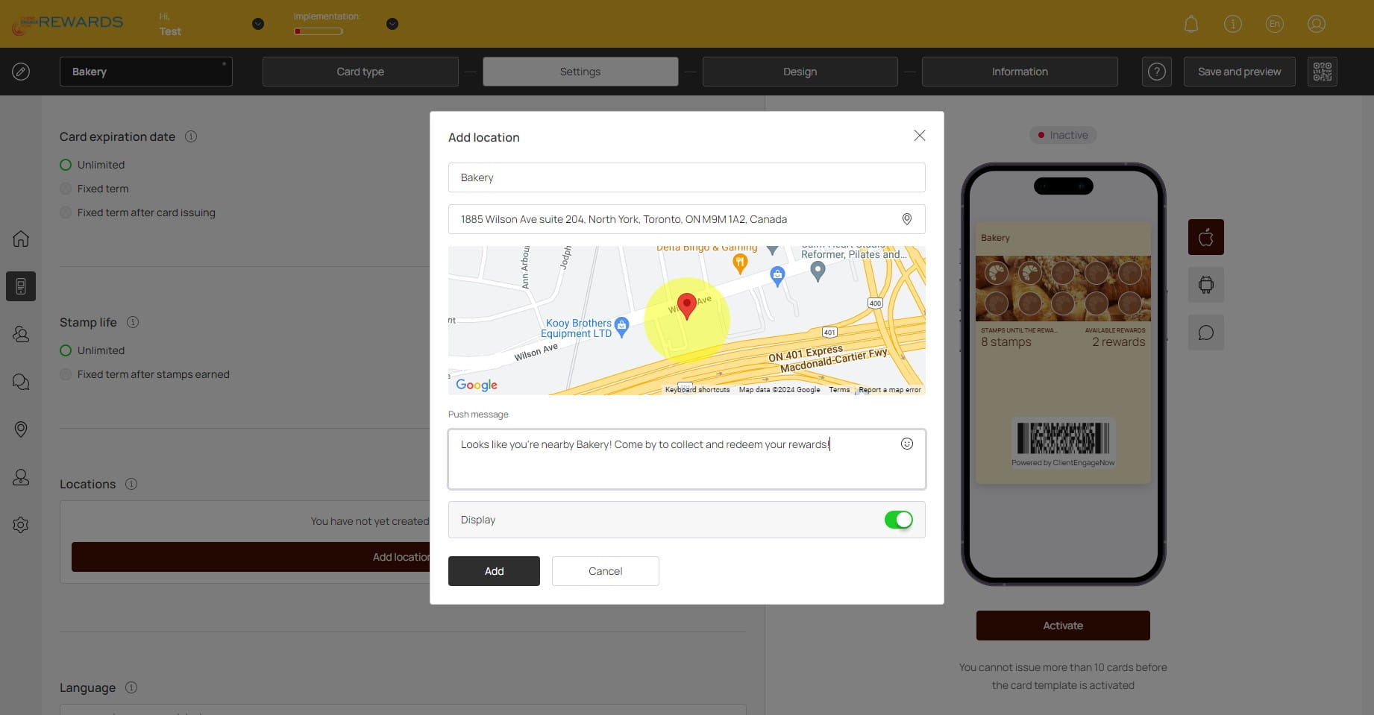Open the Settings step tab
The image size is (1374, 715).
click(580, 72)
